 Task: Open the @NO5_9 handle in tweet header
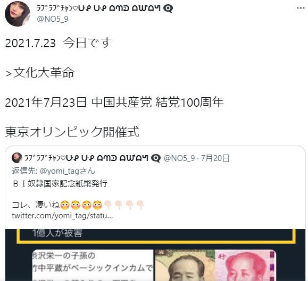coord(53,19)
